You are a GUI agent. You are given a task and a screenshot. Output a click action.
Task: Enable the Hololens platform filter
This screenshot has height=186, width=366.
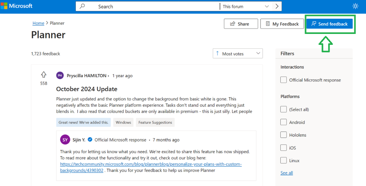point(283,135)
